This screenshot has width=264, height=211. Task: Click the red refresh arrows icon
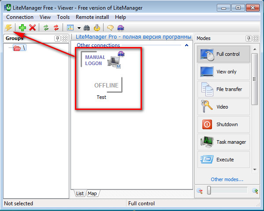point(56,28)
